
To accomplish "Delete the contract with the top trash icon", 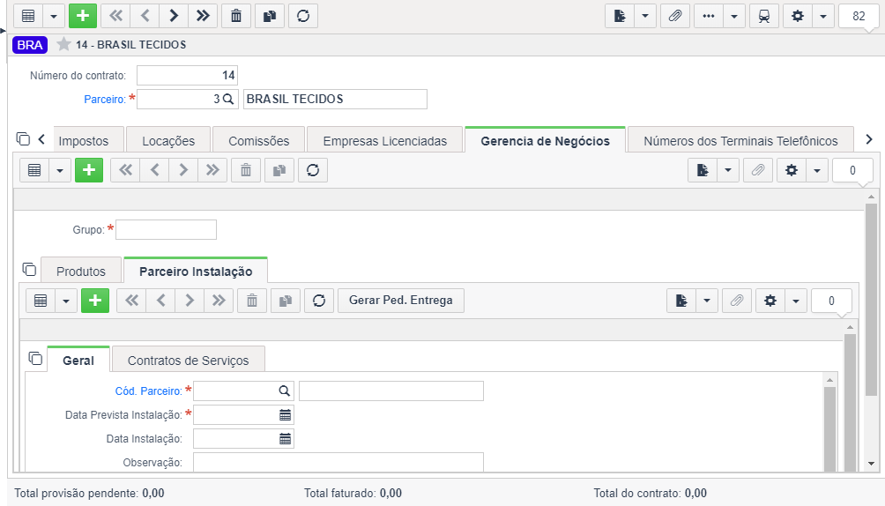I will [236, 16].
